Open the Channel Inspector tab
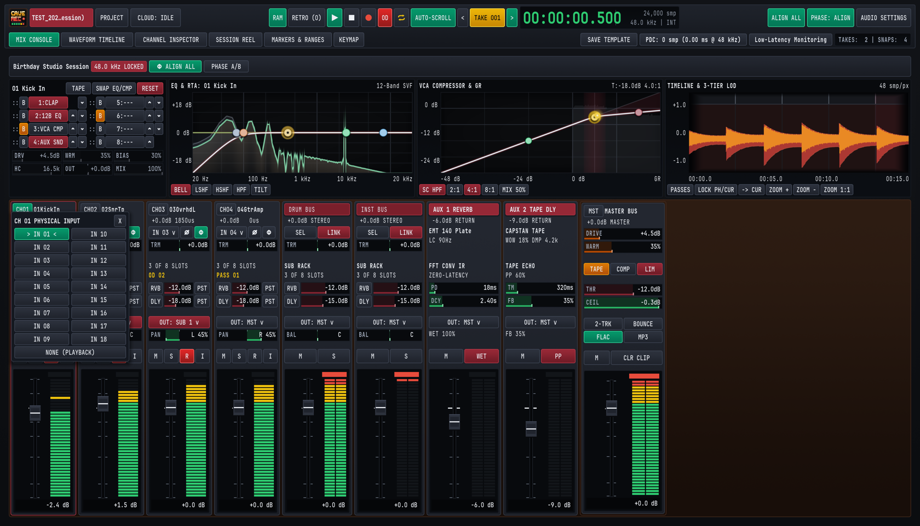Viewport: 920px width, 526px height. pos(171,39)
